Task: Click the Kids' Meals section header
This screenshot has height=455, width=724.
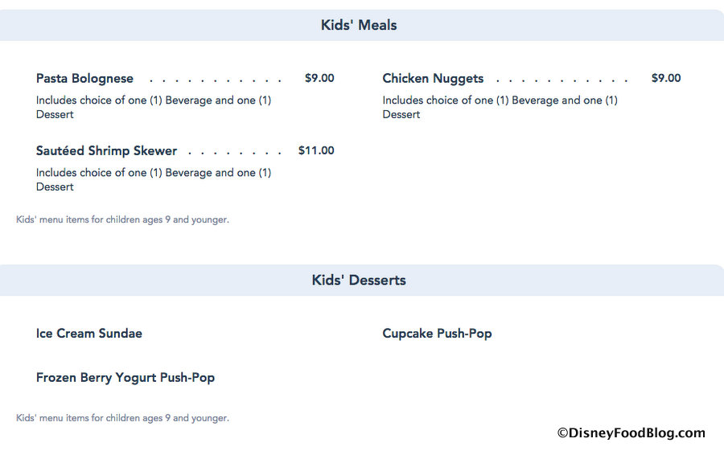Action: [359, 25]
